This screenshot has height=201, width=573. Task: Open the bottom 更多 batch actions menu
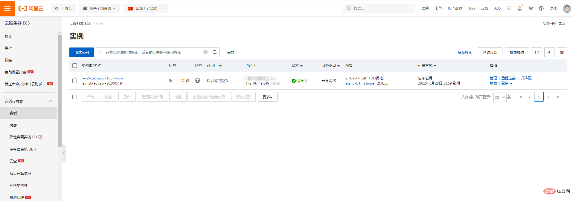[x=268, y=97]
